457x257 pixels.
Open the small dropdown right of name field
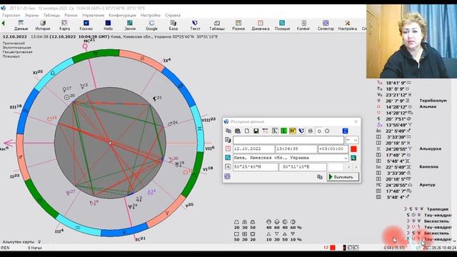[351, 140]
